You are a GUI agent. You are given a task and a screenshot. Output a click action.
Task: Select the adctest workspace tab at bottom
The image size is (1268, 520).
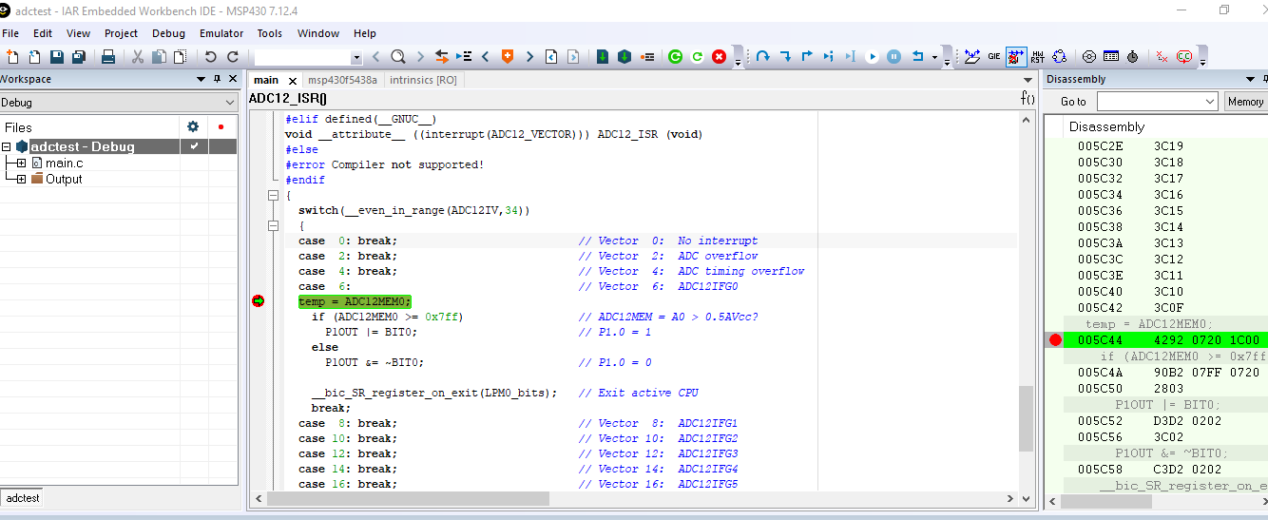coord(24,498)
